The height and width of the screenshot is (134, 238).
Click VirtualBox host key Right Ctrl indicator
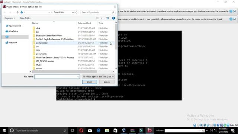[x=234, y=125]
